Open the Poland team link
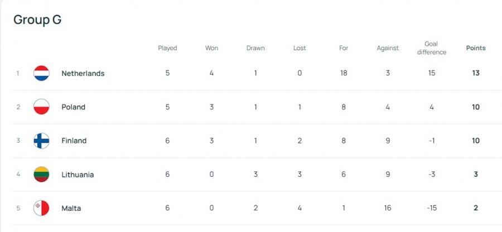 click(73, 107)
